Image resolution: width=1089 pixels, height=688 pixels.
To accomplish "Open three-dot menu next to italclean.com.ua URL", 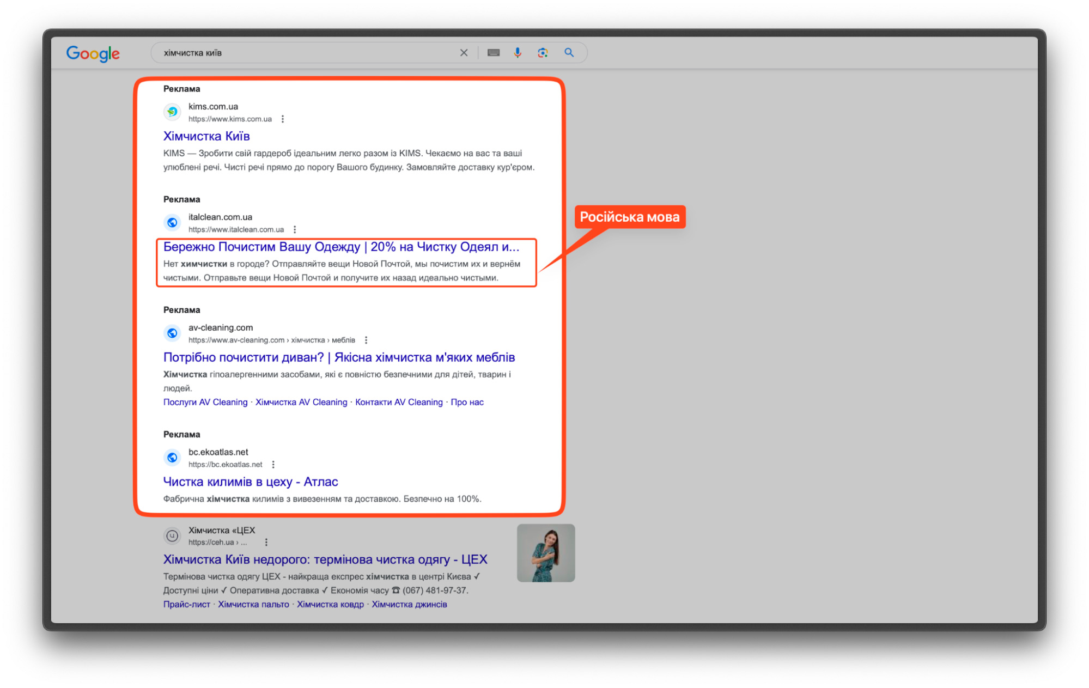I will pyautogui.click(x=295, y=230).
